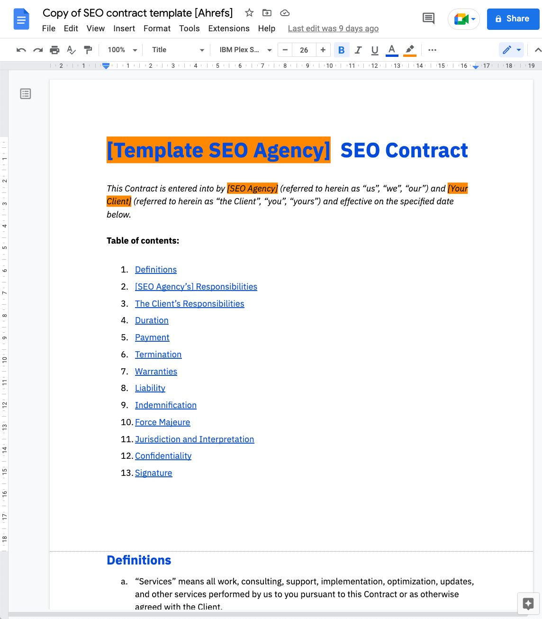
Task: Open the paragraph styles dropdown
Action: [176, 49]
